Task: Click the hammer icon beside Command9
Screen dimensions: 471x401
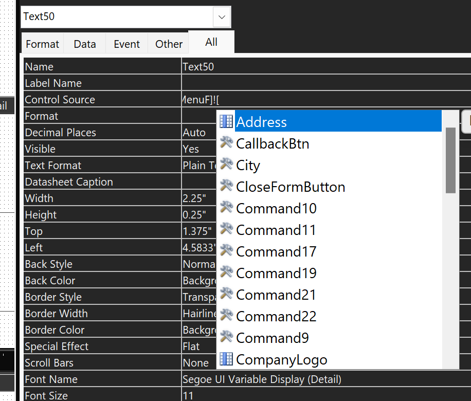Action: (x=226, y=338)
